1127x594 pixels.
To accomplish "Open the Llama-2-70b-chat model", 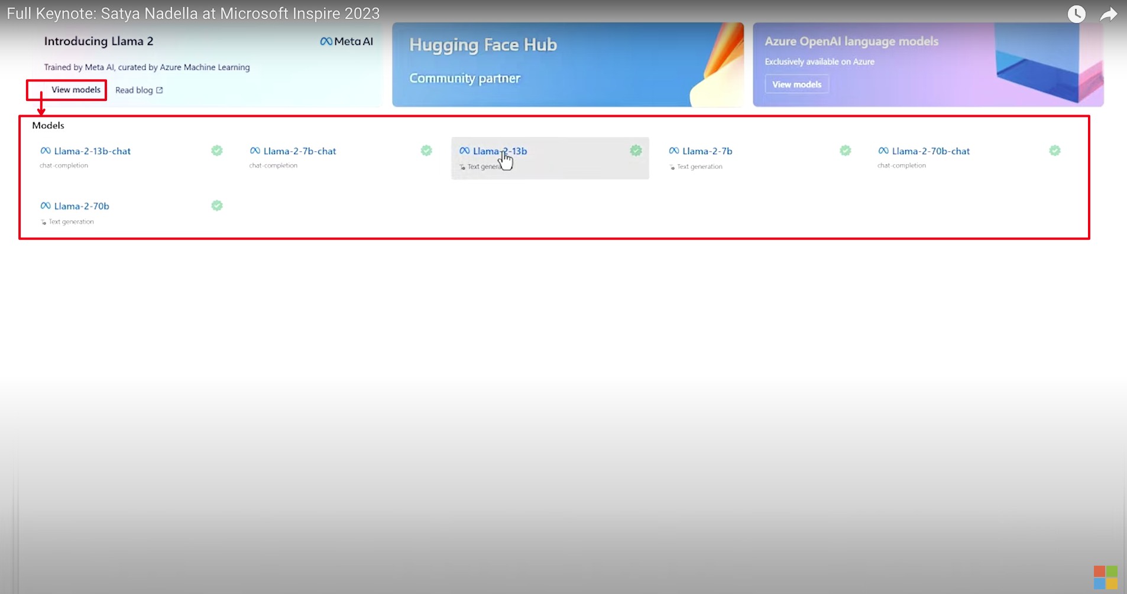I will 931,151.
